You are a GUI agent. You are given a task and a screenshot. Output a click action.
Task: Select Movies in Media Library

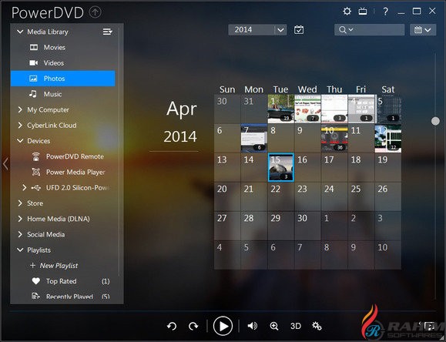[63, 47]
